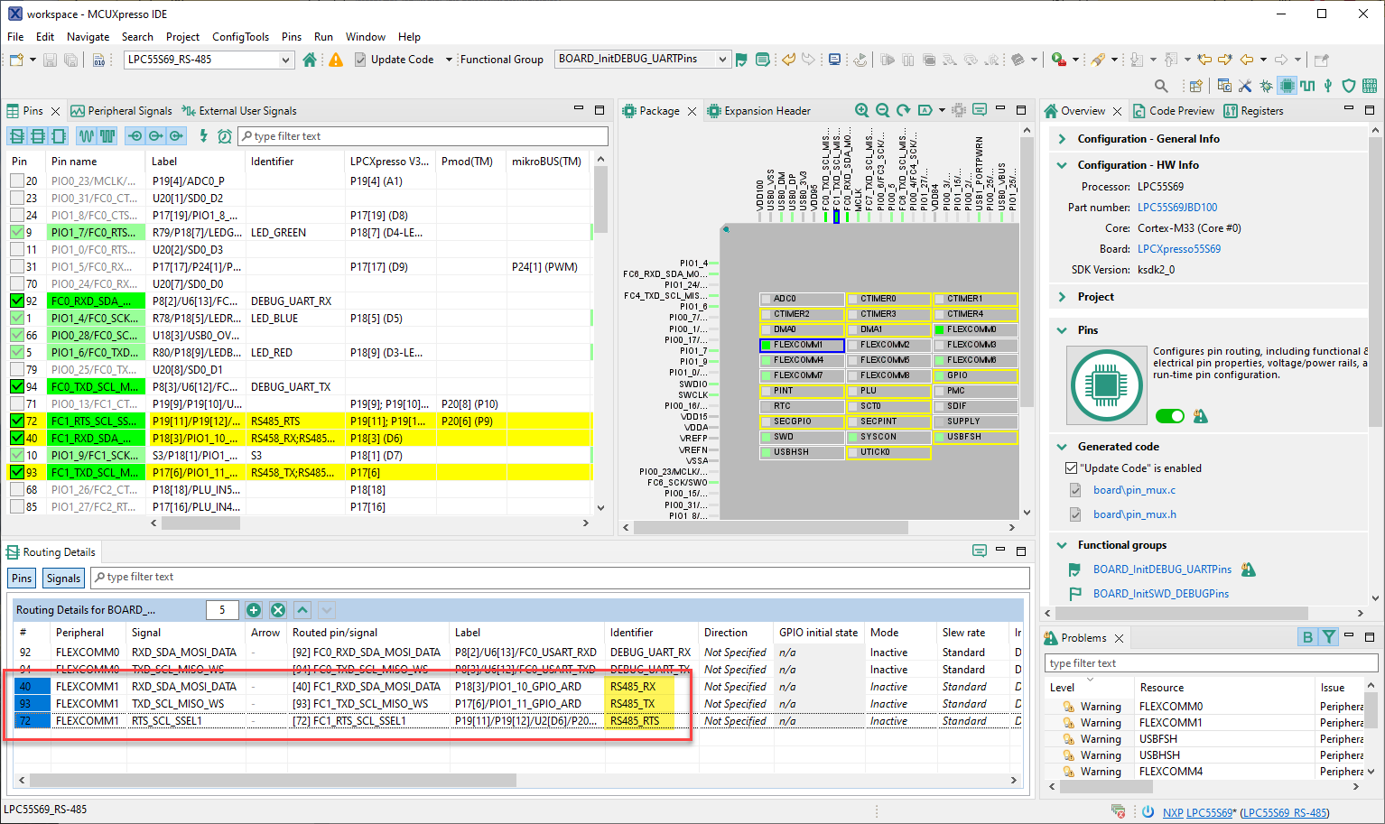Click the orange warning triangle in toolbar
The width and height of the screenshot is (1385, 824).
point(336,60)
